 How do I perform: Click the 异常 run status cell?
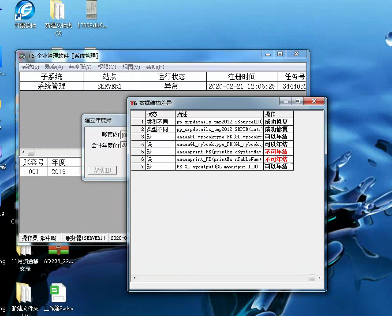click(x=171, y=86)
